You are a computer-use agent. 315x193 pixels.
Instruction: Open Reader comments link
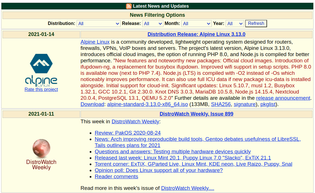pyautogui.click(x=116, y=176)
